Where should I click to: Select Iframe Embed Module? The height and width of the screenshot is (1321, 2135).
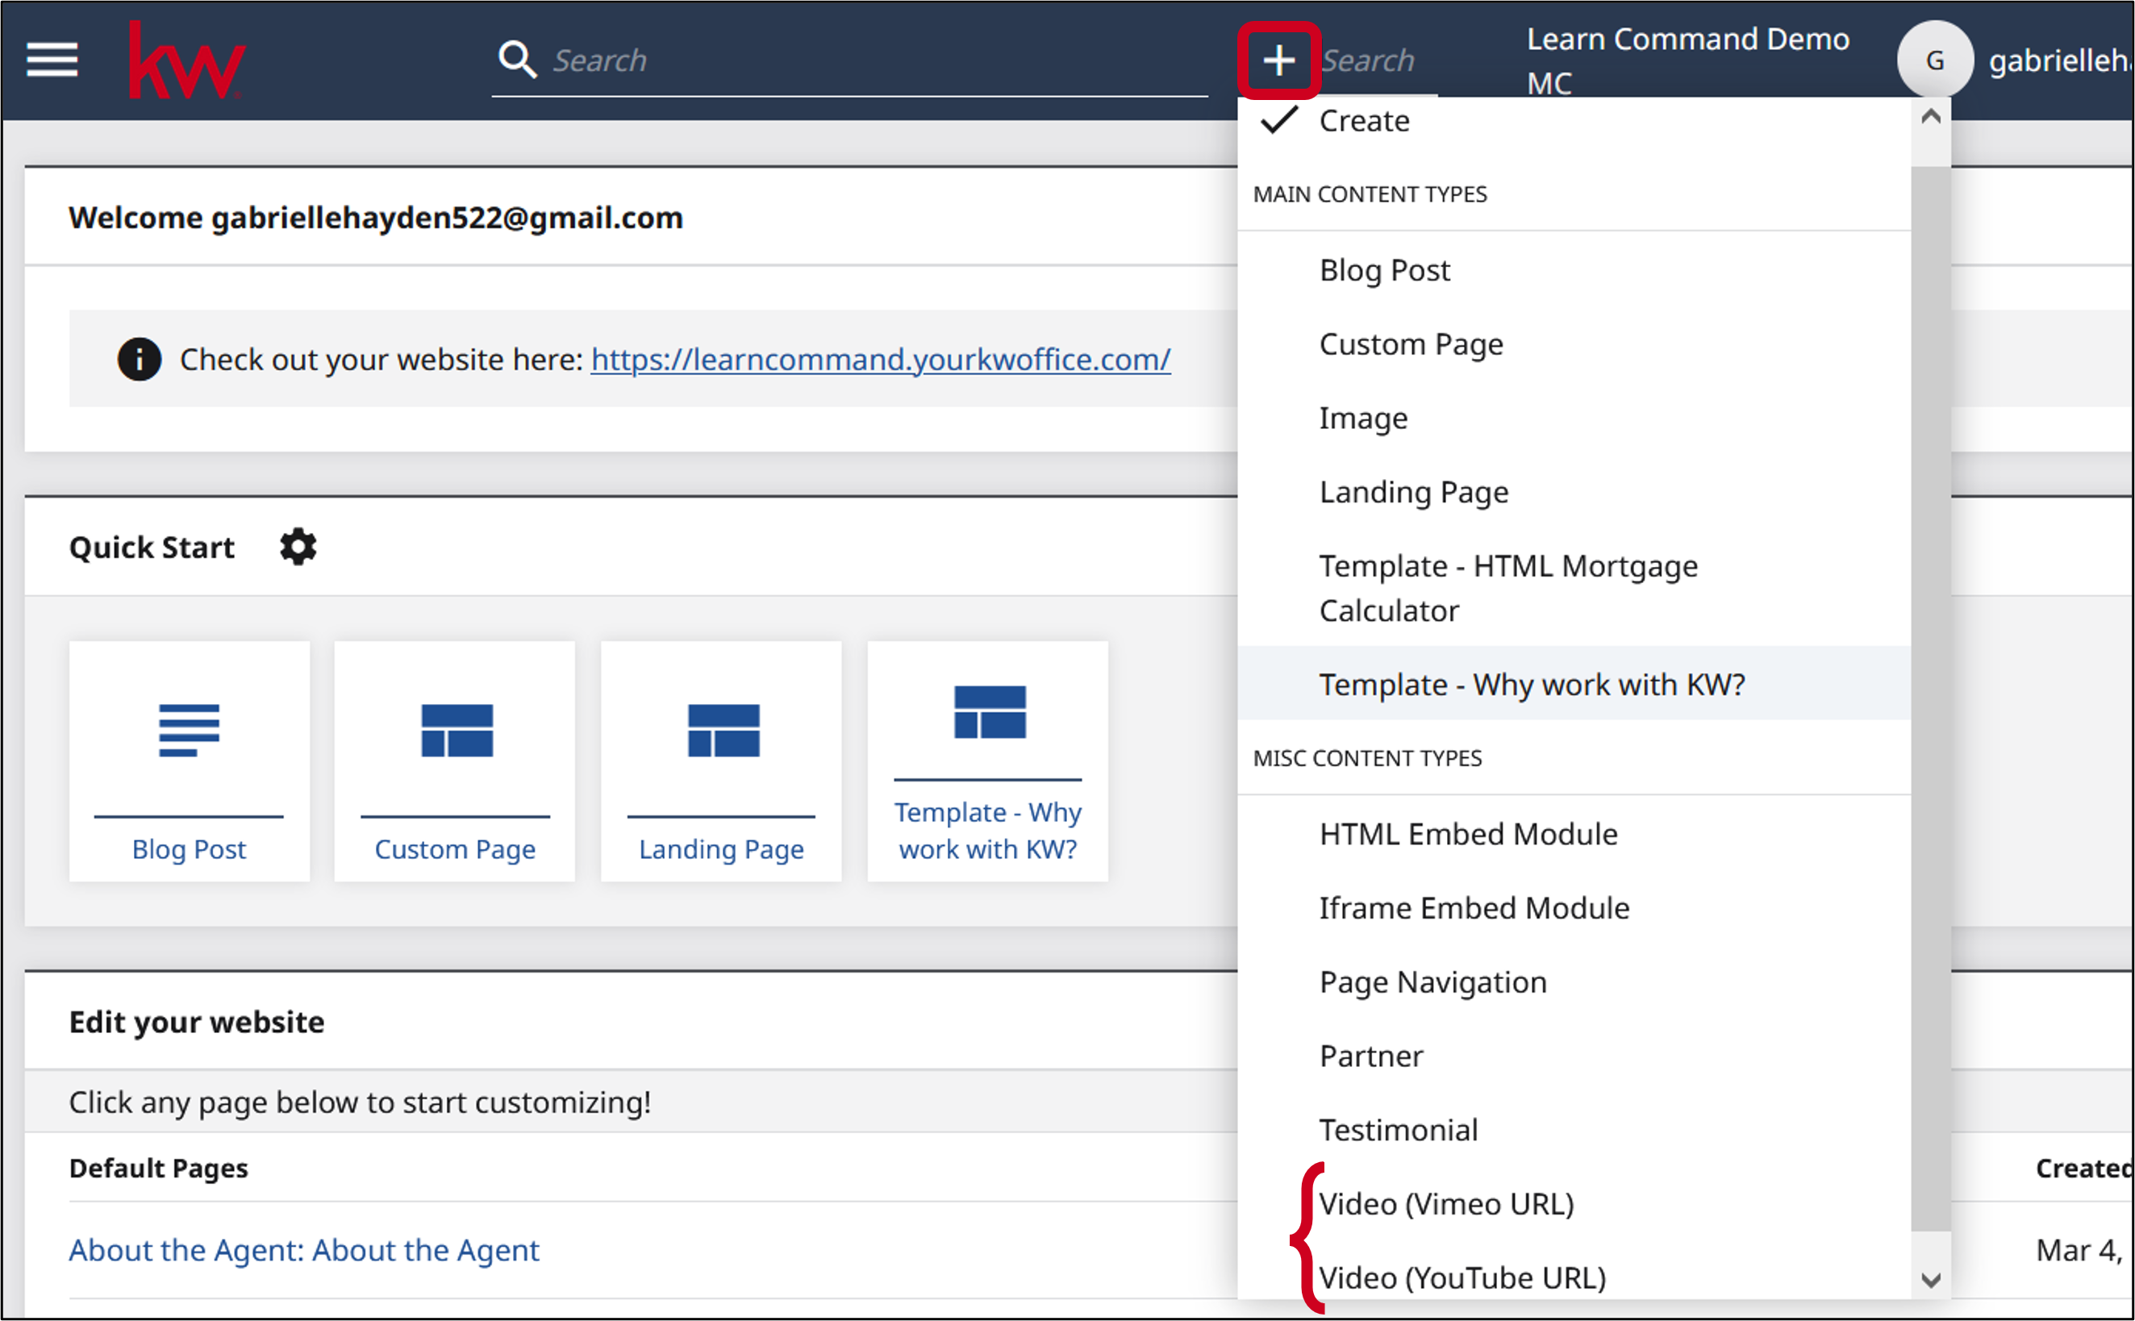[x=1574, y=908]
